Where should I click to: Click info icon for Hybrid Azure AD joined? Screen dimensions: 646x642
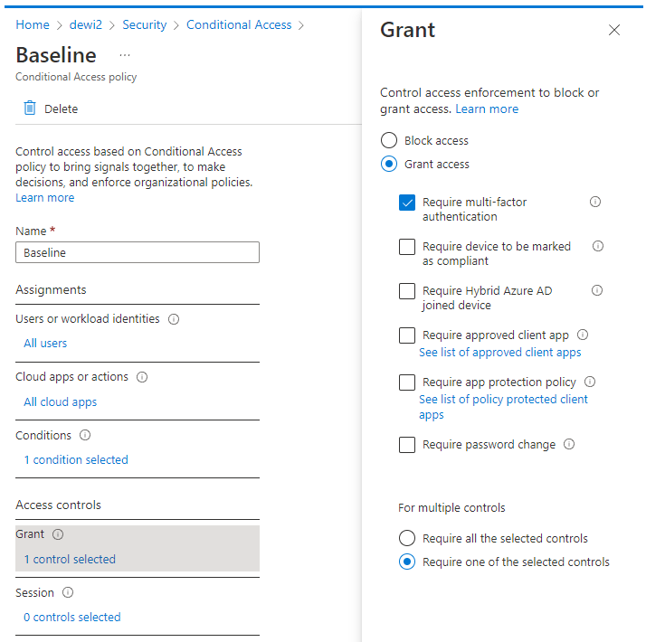(597, 290)
